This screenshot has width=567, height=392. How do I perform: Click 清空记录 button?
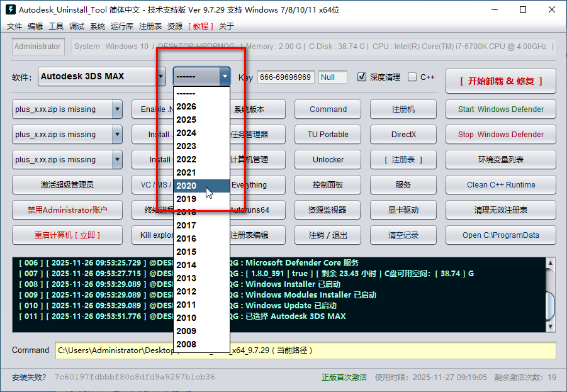(403, 235)
